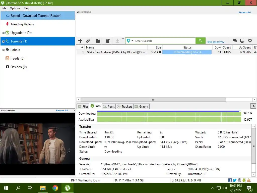Screen dimensions: 257x193
Task: Click the chat bubbles toolbar icon
Action: (x=235, y=41)
